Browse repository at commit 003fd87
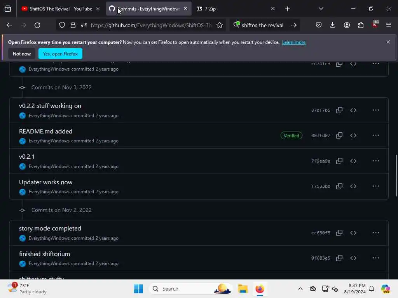Image resolution: width=398 pixels, height=298 pixels. pos(353,135)
